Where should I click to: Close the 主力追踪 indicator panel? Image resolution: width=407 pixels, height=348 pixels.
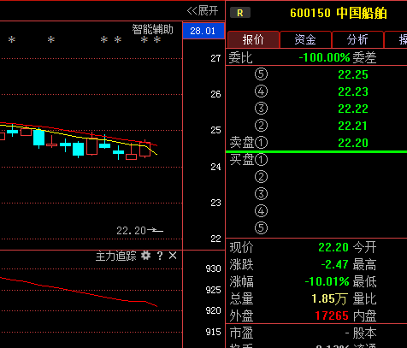click(173, 256)
